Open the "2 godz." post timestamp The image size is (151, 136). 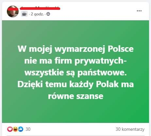pos(37,14)
